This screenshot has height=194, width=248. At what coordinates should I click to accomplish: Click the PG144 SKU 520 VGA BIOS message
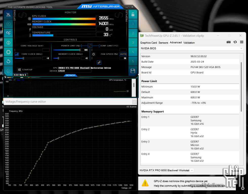205,67
